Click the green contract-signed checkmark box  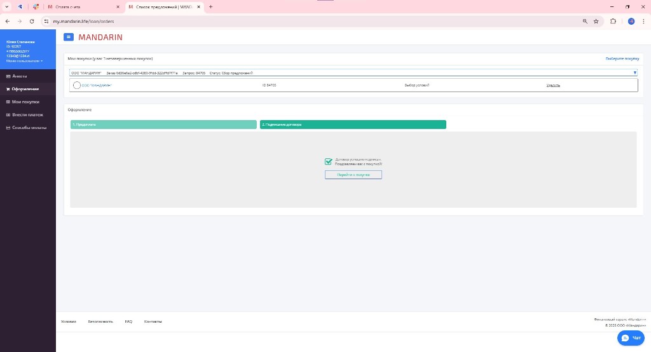tap(328, 162)
